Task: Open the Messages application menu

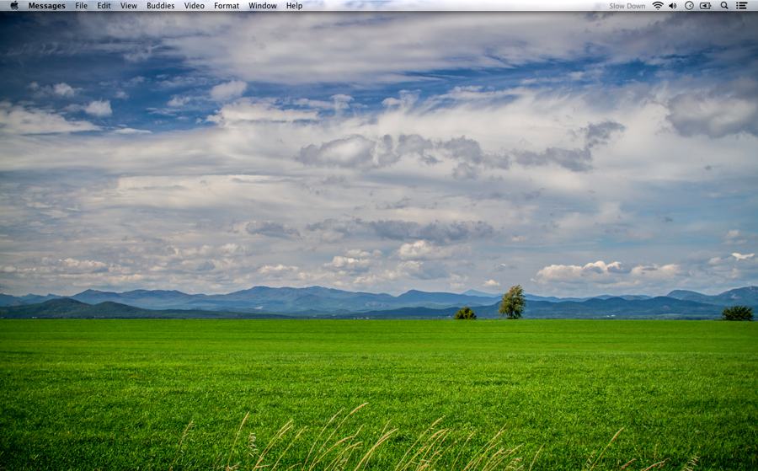Action: (x=46, y=6)
